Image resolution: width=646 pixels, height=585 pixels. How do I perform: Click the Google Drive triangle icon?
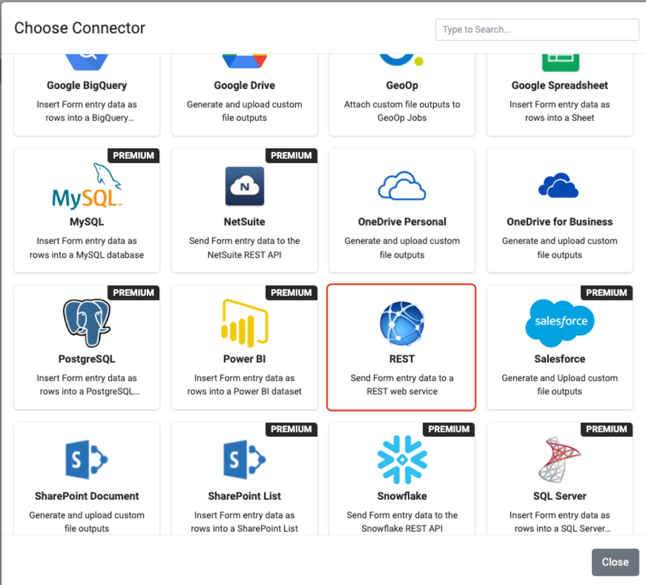point(244,61)
